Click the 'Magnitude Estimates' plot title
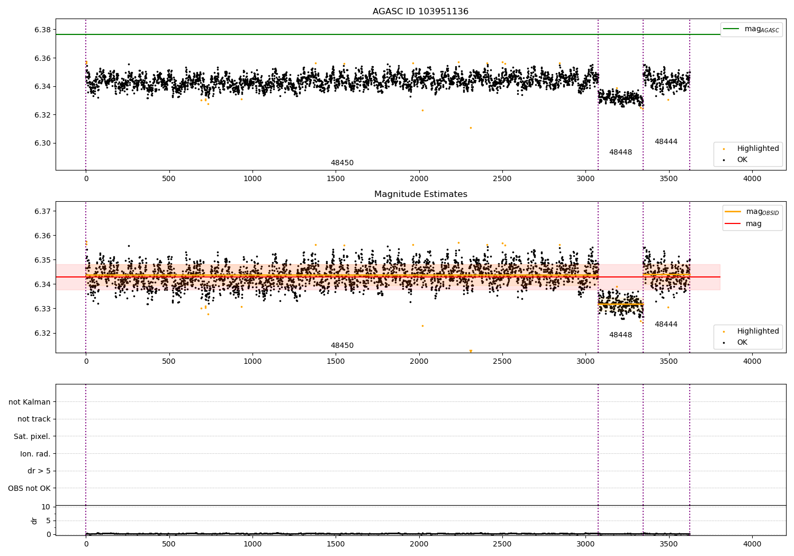This screenshot has width=794, height=556. [x=420, y=194]
